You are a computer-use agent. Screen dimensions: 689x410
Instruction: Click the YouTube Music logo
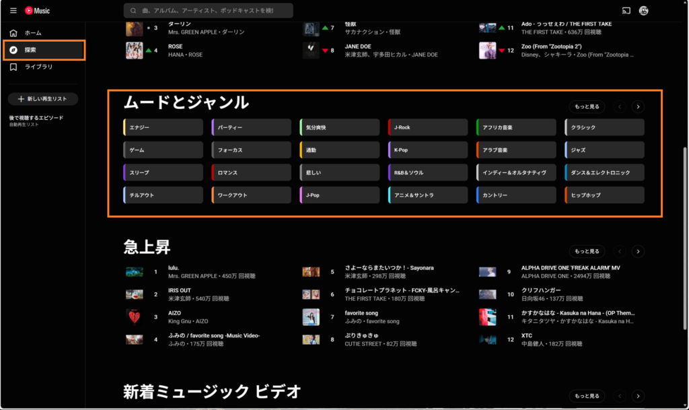click(38, 11)
